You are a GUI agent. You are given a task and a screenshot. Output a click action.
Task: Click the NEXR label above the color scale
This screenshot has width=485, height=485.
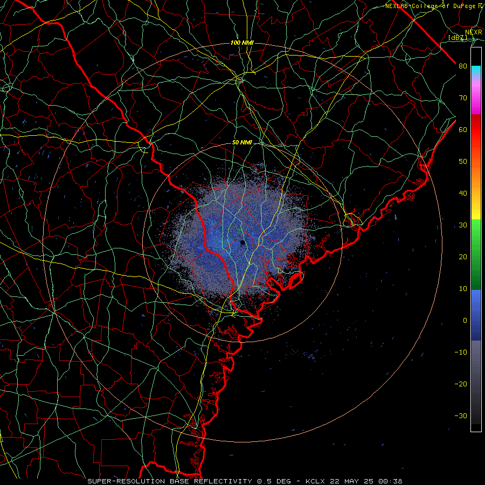pos(473,32)
